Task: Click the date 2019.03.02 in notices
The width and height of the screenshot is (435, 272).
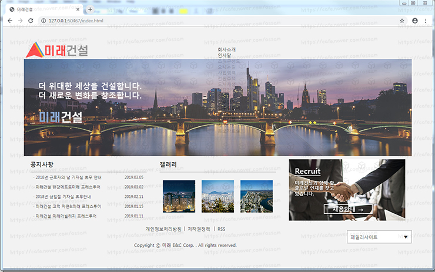Action: click(134, 187)
